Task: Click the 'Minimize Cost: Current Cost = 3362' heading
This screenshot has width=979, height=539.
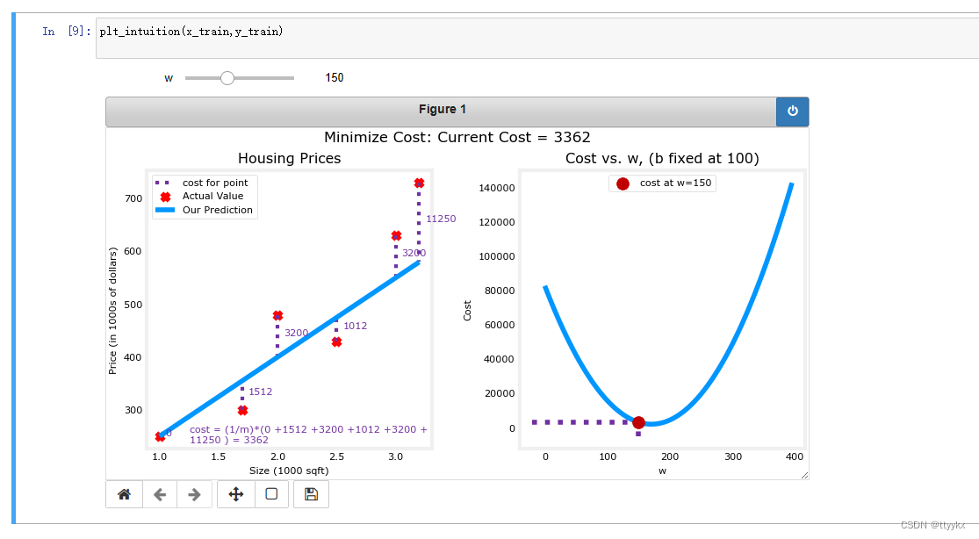Action: pos(457,138)
